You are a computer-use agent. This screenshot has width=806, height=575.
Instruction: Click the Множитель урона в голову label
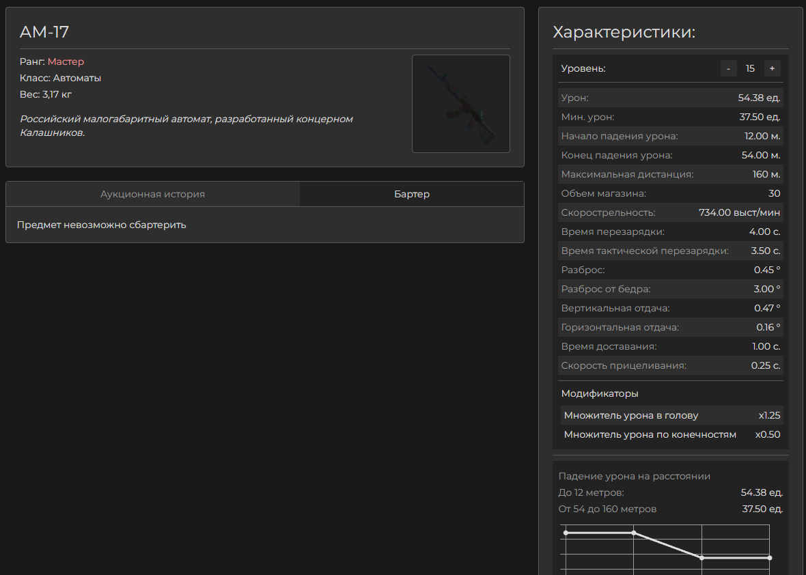tap(631, 415)
